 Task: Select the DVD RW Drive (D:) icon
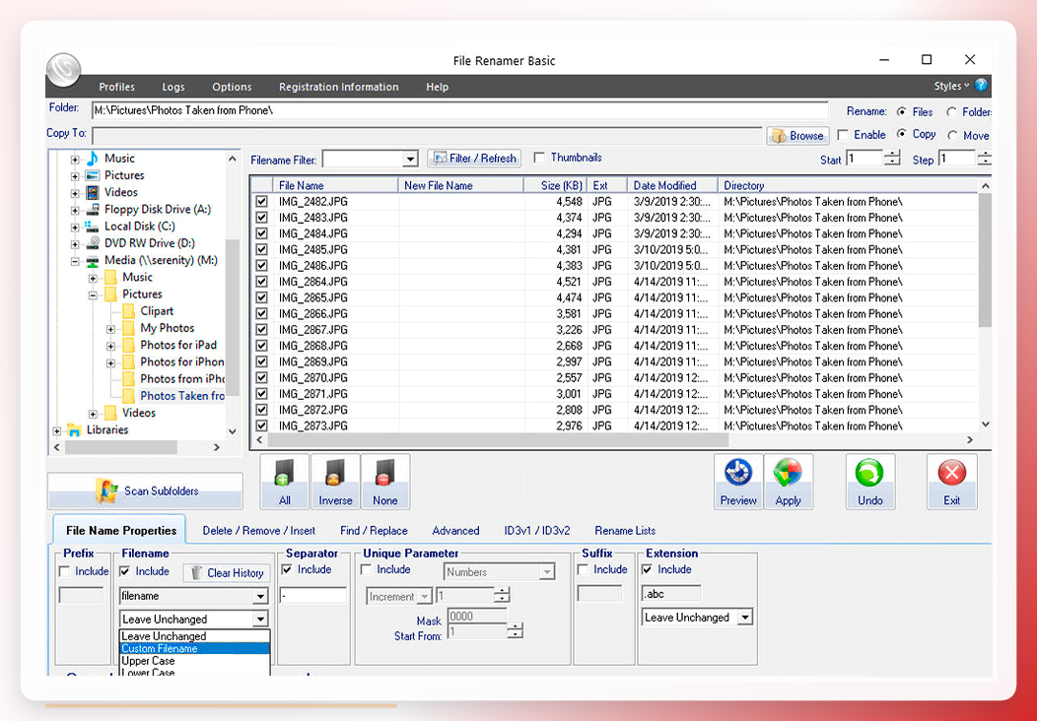92,243
